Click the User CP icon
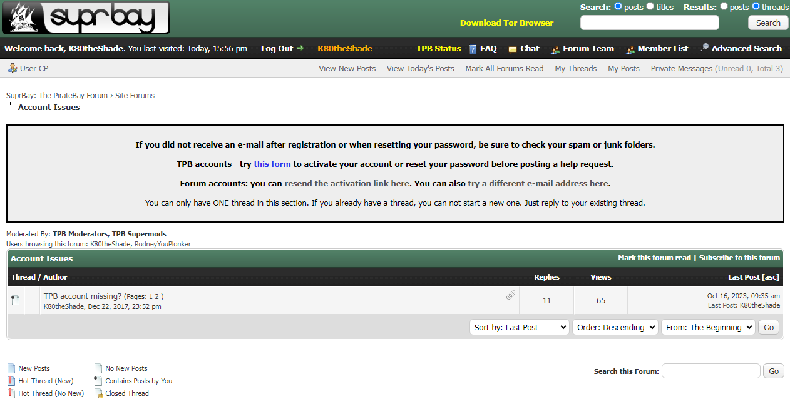The height and width of the screenshot is (409, 790). [x=13, y=68]
